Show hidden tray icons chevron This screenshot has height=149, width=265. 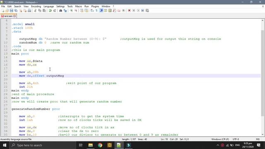218,145
